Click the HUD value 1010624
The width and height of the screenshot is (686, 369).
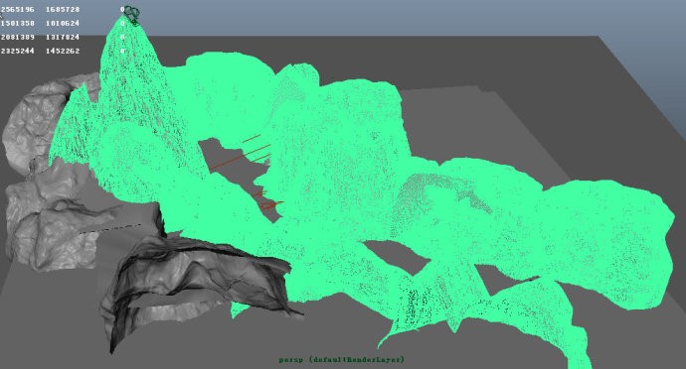point(63,23)
